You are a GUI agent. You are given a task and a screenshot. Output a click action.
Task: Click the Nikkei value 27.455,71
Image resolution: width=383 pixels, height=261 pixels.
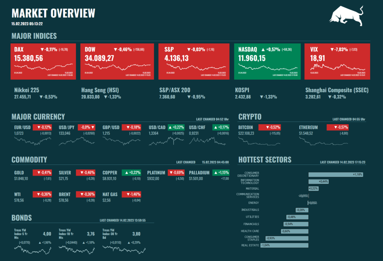[22, 97]
